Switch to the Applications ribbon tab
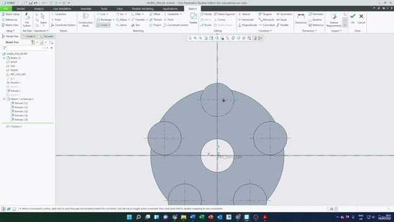Image resolution: width=394 pixels, height=222 pixels. pyautogui.click(x=170, y=9)
